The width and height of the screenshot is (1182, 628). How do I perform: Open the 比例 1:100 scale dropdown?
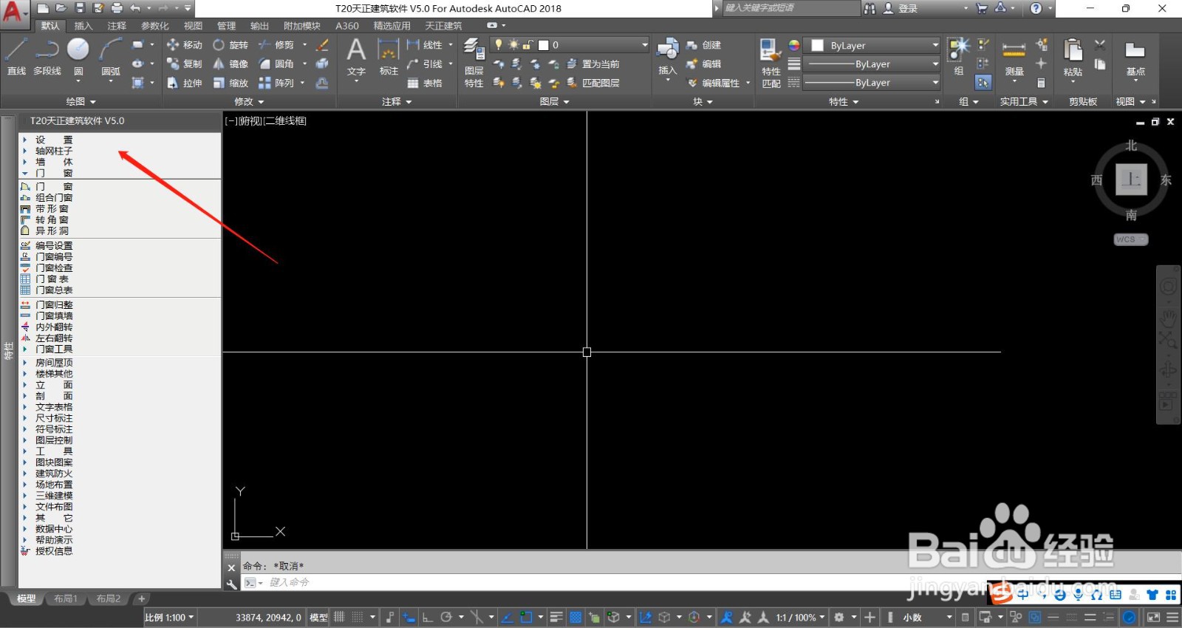(x=169, y=617)
